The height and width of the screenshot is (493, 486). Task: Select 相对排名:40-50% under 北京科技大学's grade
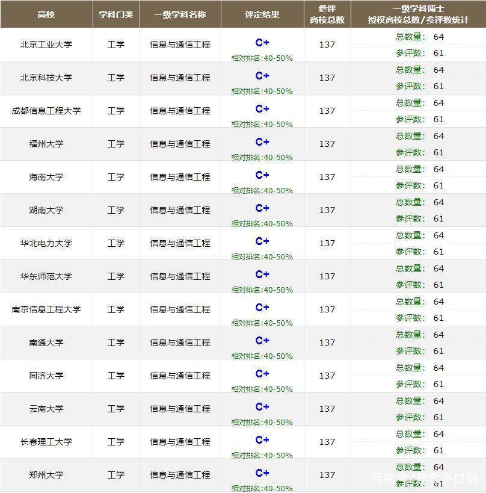coord(262,91)
